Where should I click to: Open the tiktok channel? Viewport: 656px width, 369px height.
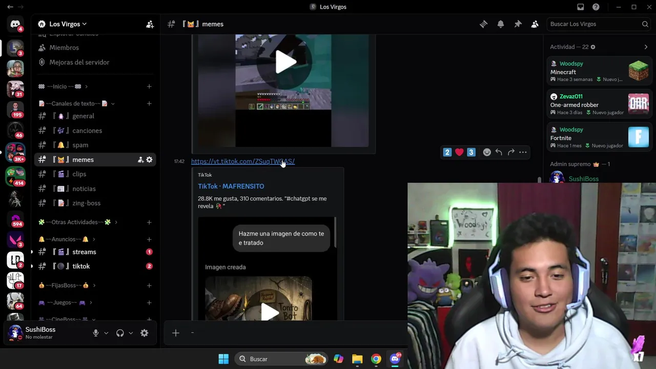pos(95,266)
